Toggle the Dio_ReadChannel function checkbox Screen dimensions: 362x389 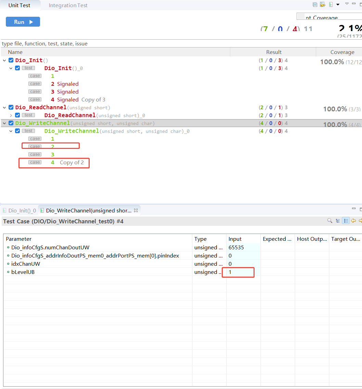[11, 108]
